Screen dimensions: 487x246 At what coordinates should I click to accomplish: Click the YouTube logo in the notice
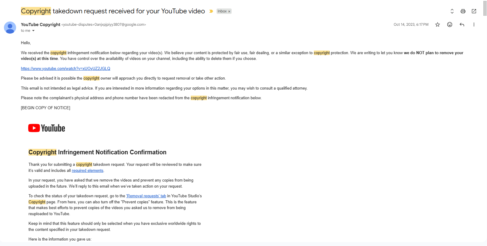(47, 128)
